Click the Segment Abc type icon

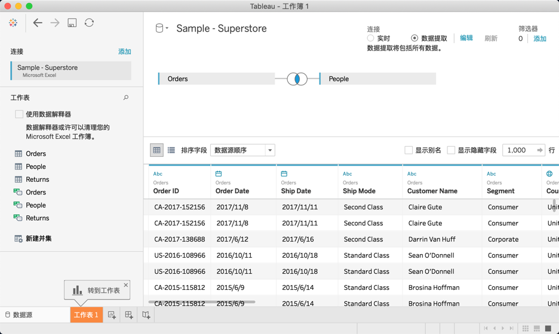(x=492, y=174)
